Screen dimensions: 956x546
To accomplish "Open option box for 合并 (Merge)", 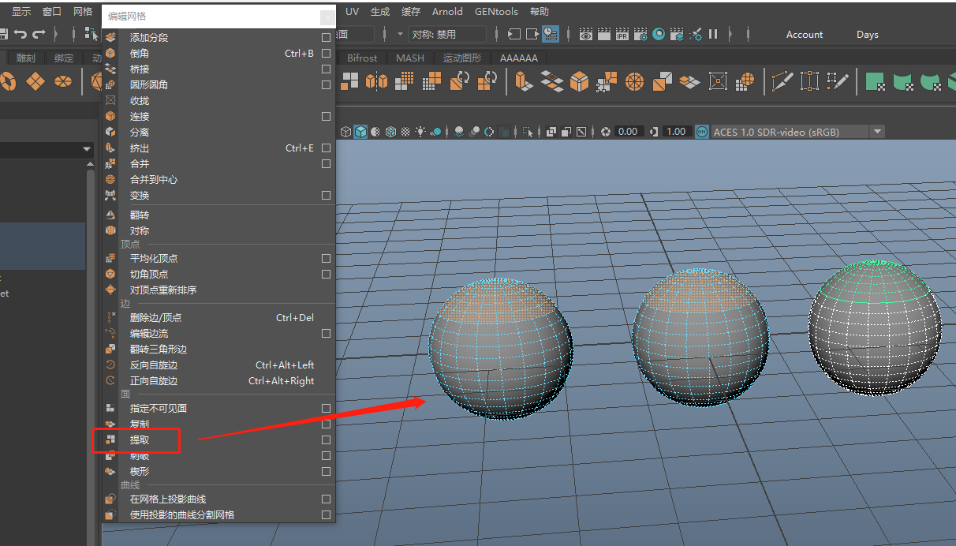I will tap(326, 163).
